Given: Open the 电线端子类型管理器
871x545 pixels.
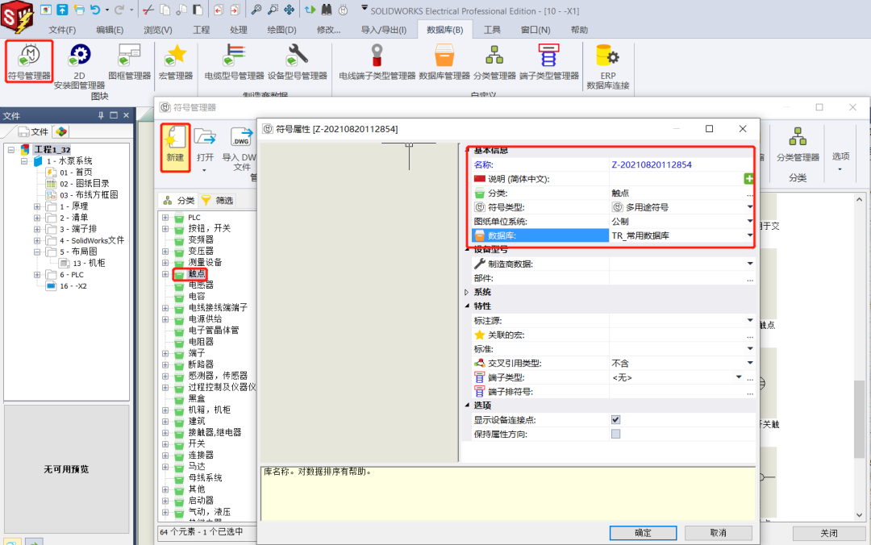Looking at the screenshot, I should pyautogui.click(x=377, y=61).
